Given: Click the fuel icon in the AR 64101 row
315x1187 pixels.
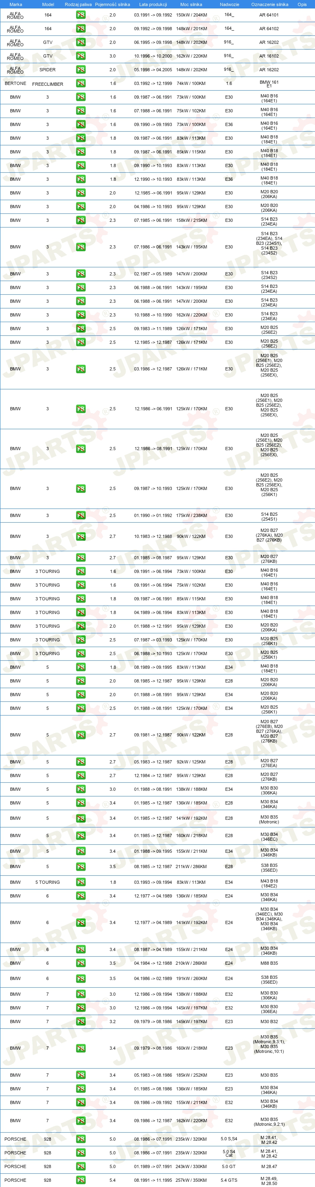Looking at the screenshot, I should (81, 15).
